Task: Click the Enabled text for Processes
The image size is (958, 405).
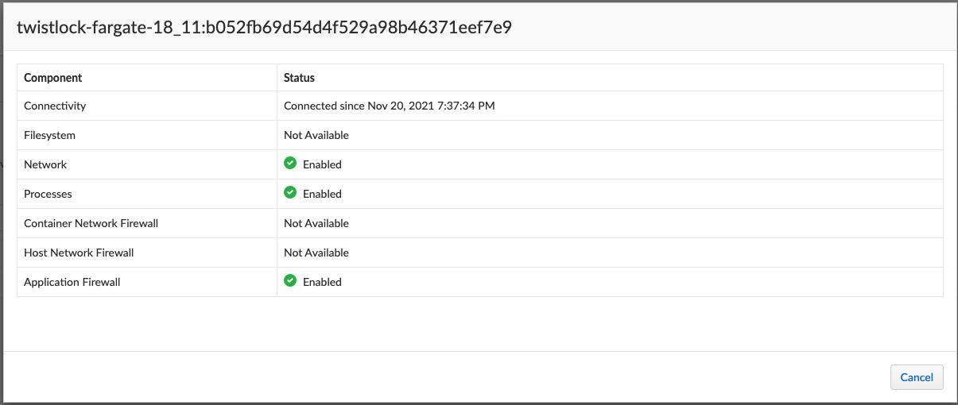Action: point(322,194)
